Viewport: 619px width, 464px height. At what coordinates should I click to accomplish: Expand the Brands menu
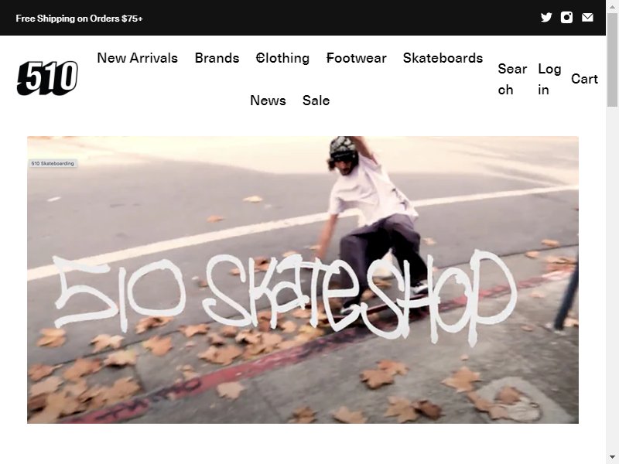pyautogui.click(x=217, y=58)
